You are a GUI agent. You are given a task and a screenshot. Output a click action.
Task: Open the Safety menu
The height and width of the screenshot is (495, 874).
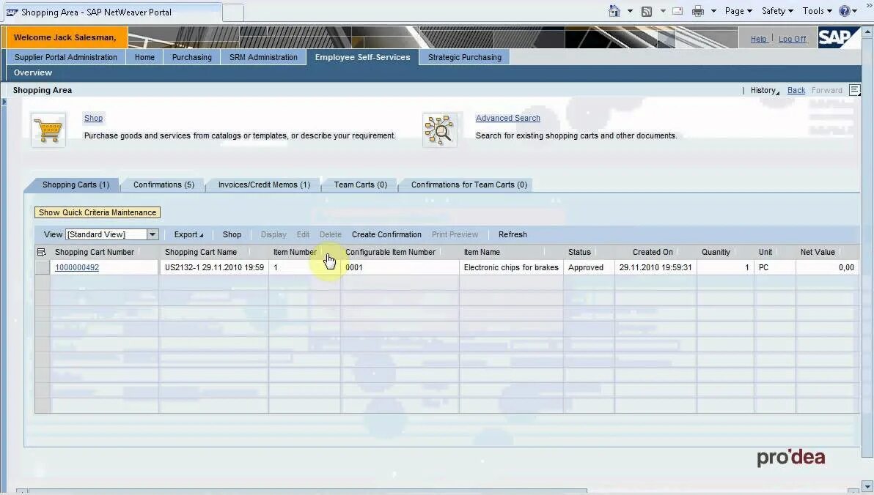[x=777, y=11]
